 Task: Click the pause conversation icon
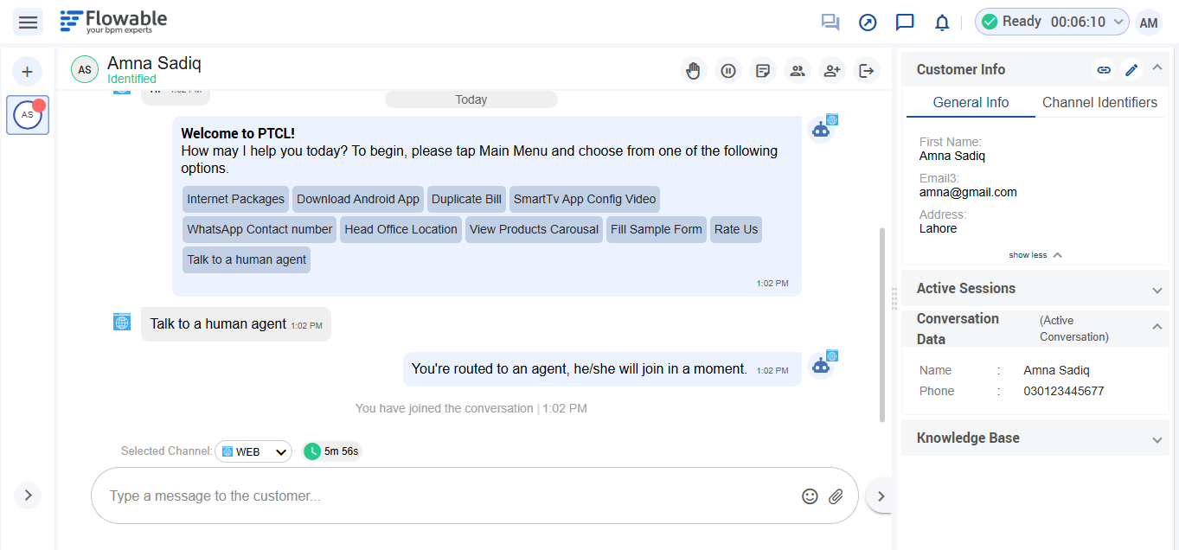click(728, 71)
